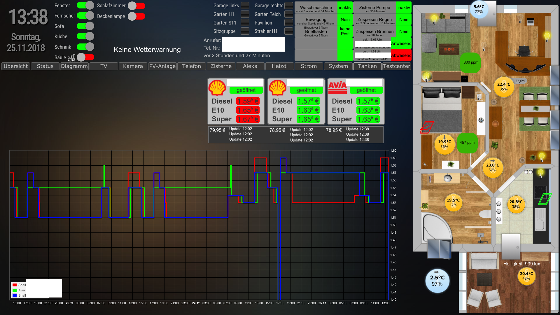Toggle Garten S11 indicator box

click(x=245, y=22)
